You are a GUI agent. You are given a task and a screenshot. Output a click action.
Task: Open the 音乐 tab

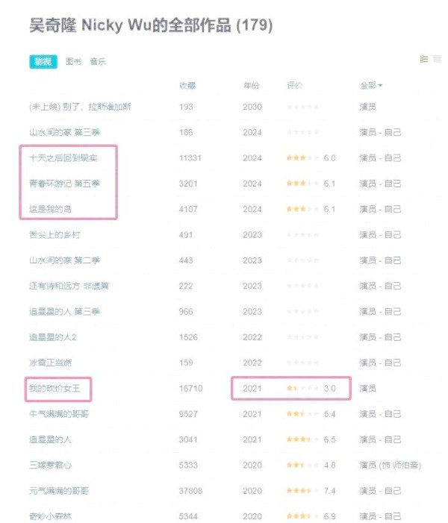[x=98, y=61]
